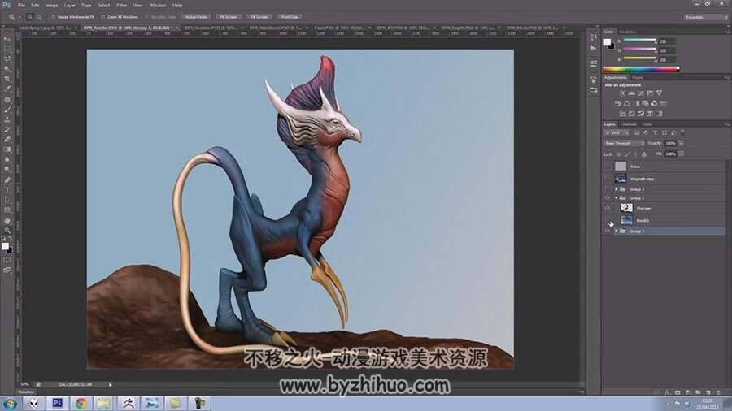This screenshot has height=411, width=732.
Task: Open blend mode dropdown Pass Through
Action: [x=624, y=143]
